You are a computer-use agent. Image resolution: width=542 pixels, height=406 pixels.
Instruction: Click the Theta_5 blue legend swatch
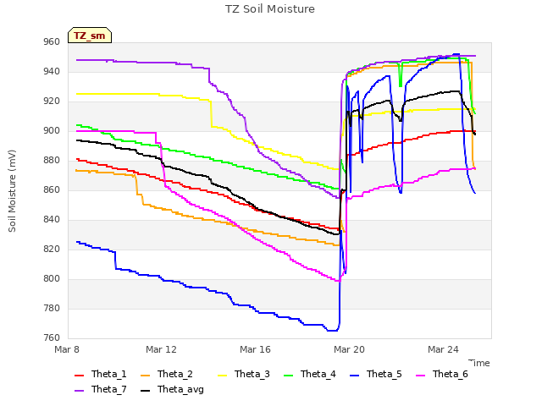tap(354, 376)
